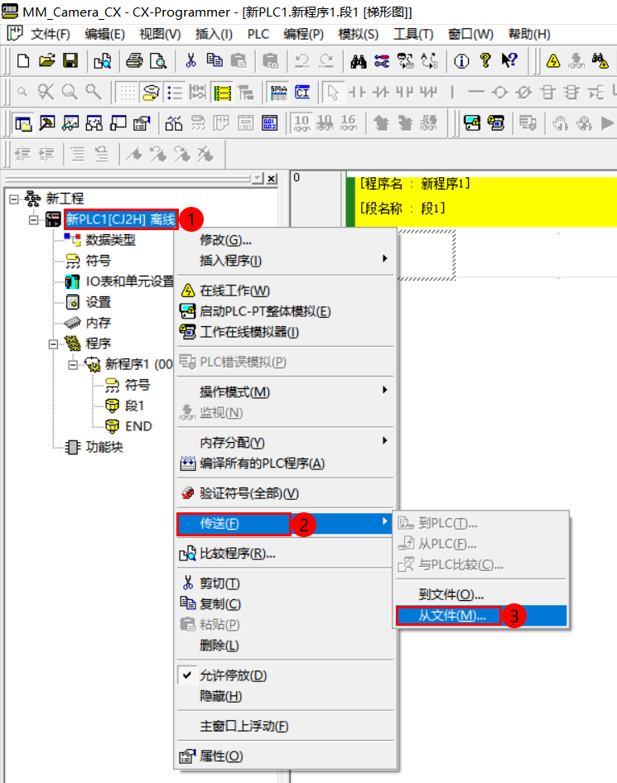This screenshot has width=617, height=783.
Task: Click the New file toolbar icon
Action: tap(23, 61)
